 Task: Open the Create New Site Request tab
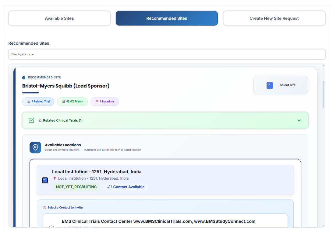click(274, 18)
